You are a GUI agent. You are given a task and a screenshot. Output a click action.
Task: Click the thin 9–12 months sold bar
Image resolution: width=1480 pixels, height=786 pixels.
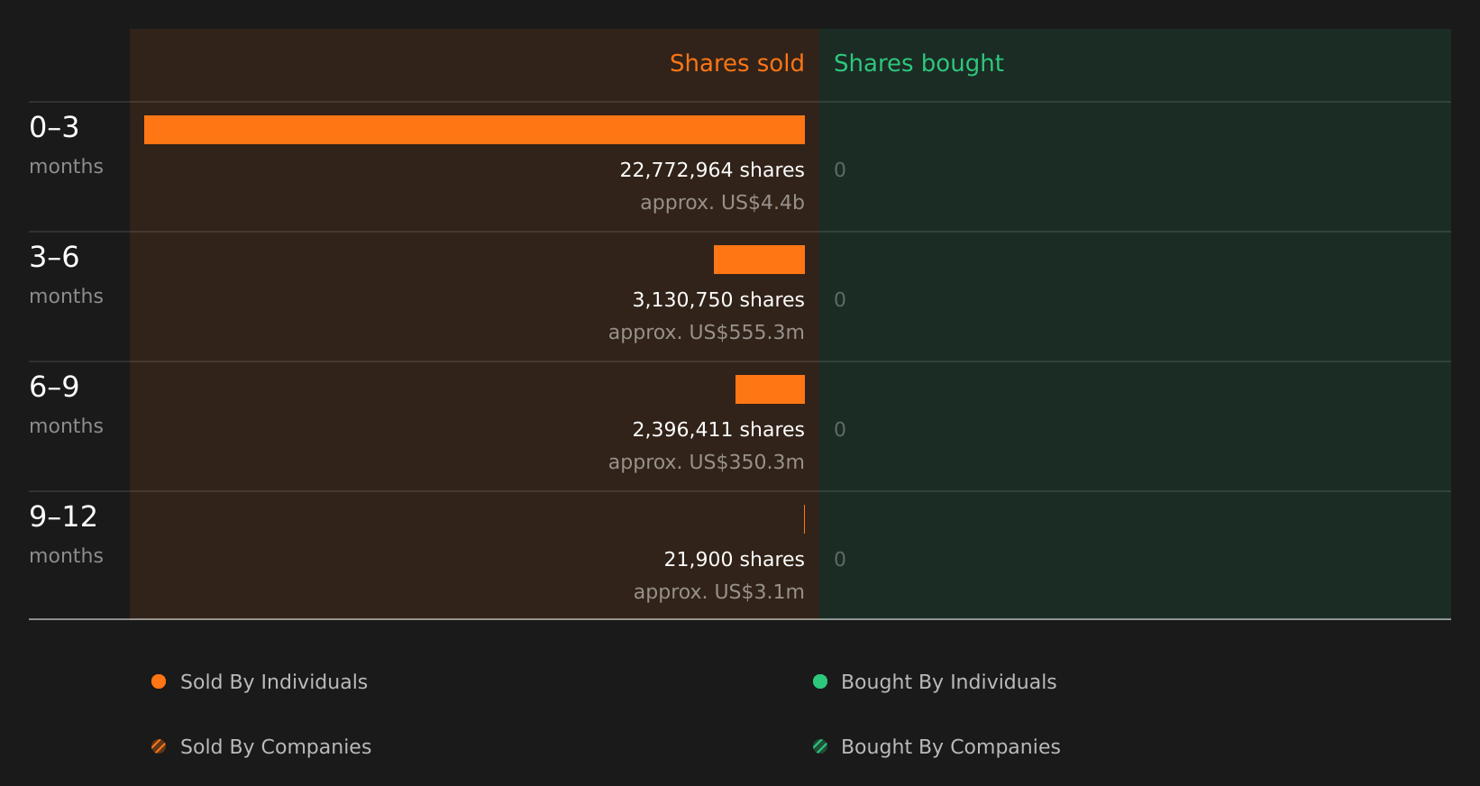(804, 519)
